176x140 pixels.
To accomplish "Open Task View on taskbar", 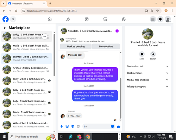I will point(62,136).
